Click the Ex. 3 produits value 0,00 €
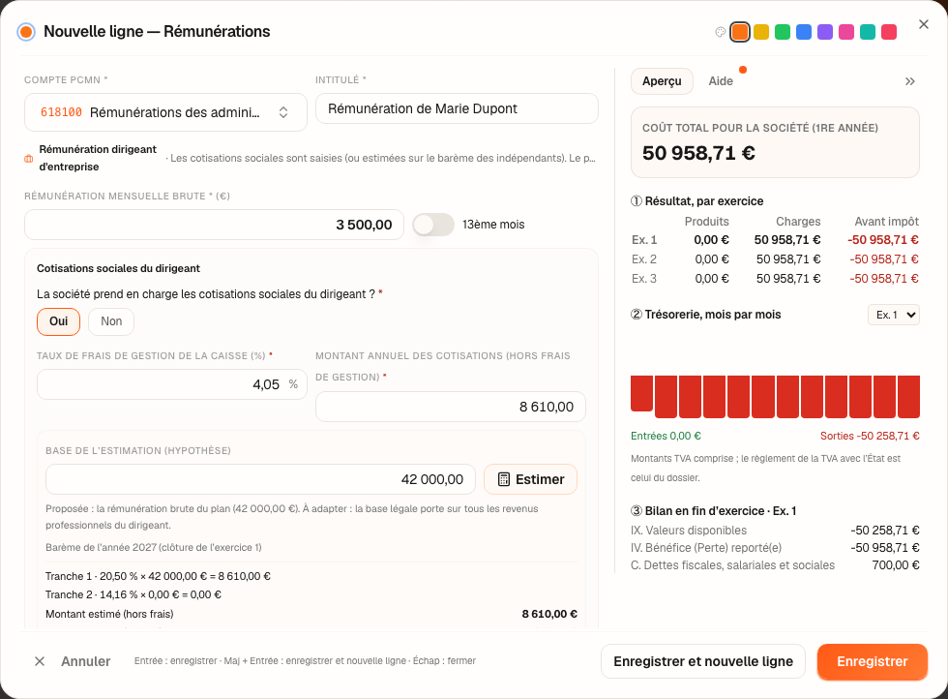948x699 pixels. 712,279
